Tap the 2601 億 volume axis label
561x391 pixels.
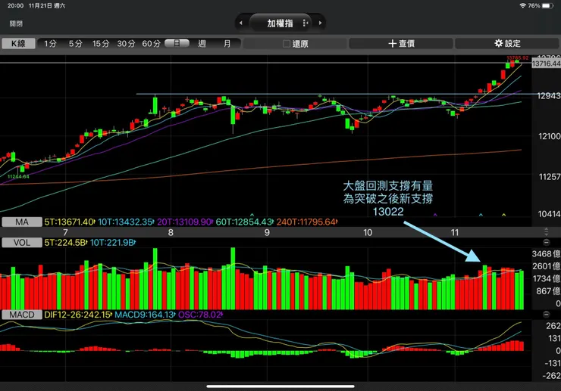pos(546,266)
